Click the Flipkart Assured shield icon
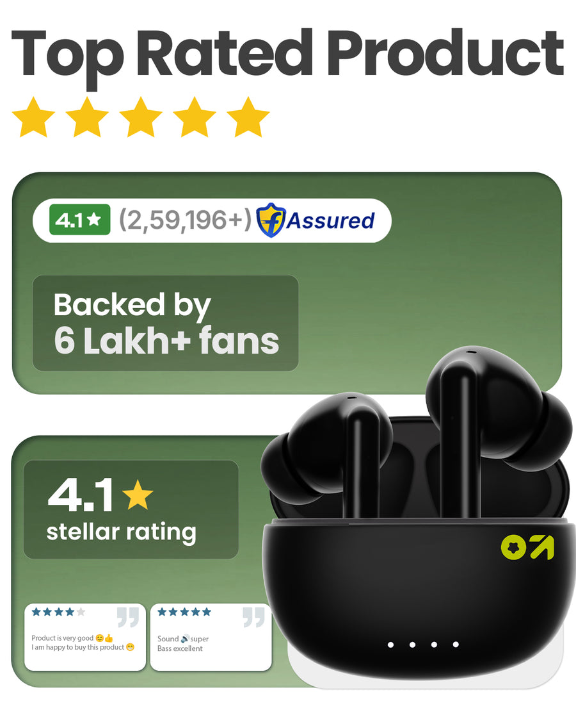This screenshot has height=715, width=576. click(x=271, y=220)
